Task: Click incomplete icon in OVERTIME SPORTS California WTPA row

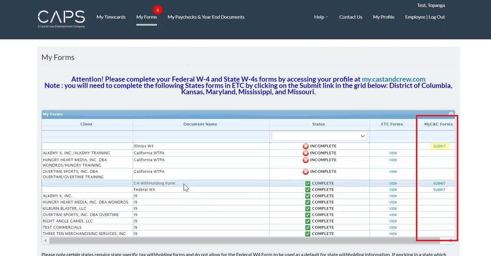Action: coord(306,172)
